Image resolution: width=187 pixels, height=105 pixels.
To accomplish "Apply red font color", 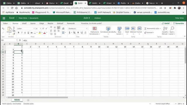I will click(x=44, y=33).
